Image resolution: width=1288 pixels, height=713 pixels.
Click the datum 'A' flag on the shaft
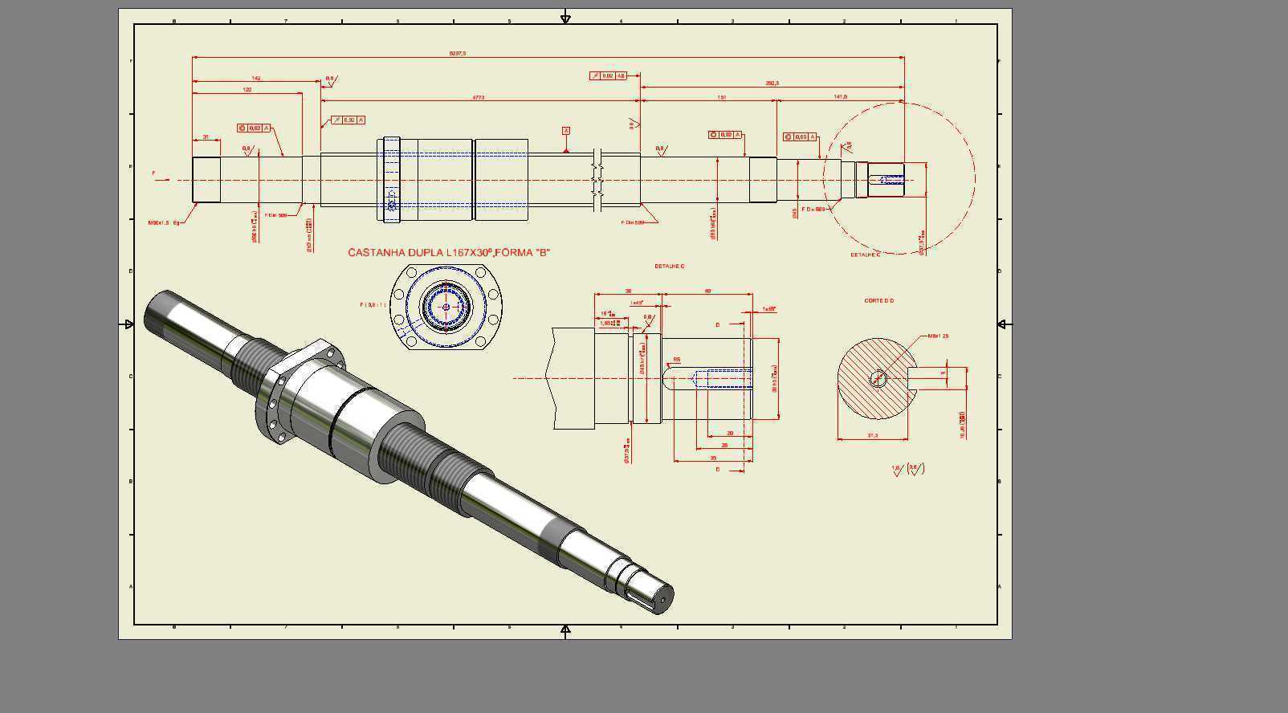[566, 130]
